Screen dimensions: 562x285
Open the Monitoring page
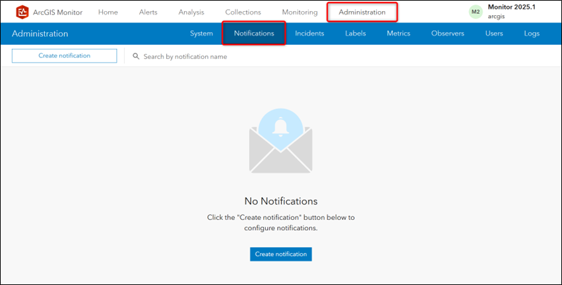pyautogui.click(x=299, y=12)
